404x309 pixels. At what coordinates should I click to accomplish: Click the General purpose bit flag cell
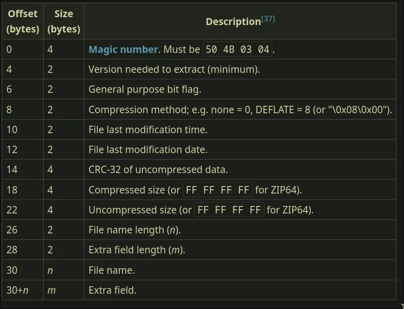(x=145, y=90)
